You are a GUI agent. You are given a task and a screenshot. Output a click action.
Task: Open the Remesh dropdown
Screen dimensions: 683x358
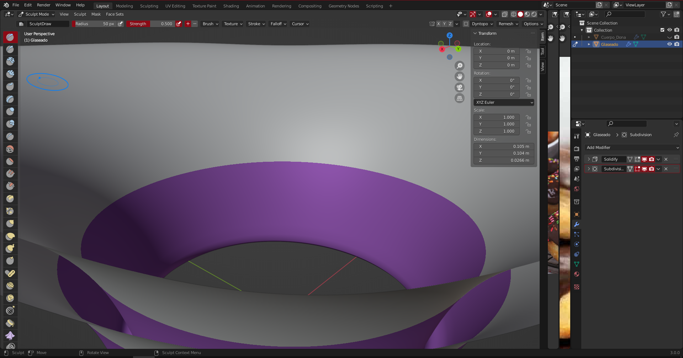tap(508, 24)
